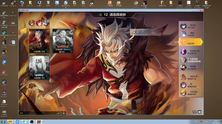Screen dimensions: 222x124
Task: Open the green WeChat taskbar icon
Action: pyautogui.click(x=25, y=122)
